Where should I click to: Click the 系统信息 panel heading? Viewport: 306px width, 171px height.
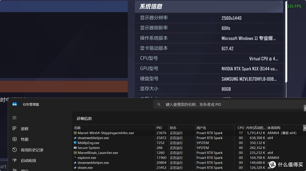click(x=151, y=6)
